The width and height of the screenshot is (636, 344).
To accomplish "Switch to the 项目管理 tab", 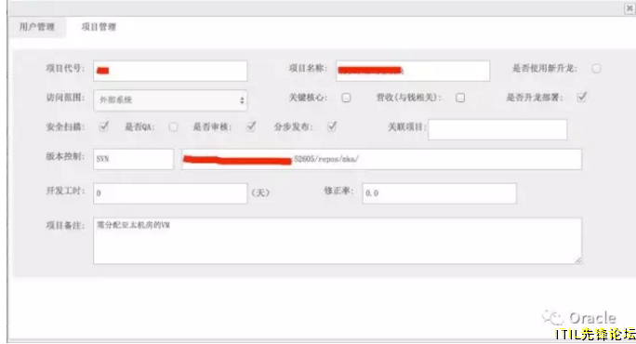I will [99, 28].
